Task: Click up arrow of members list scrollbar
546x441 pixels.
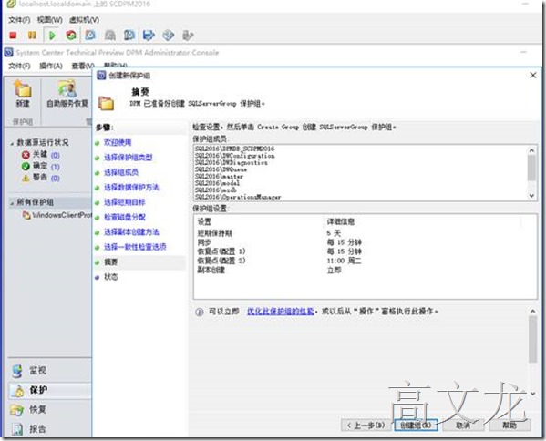Action: coord(531,150)
